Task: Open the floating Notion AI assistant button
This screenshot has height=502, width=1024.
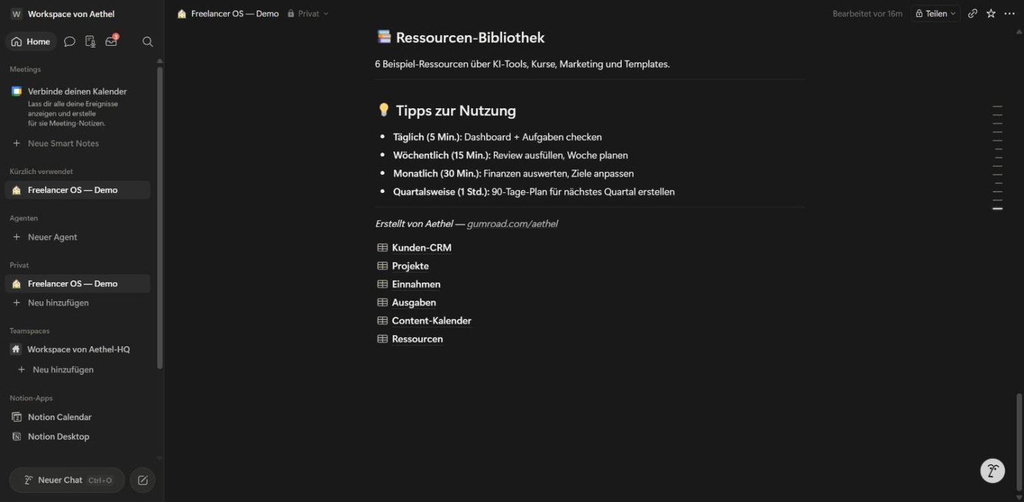Action: point(993,470)
